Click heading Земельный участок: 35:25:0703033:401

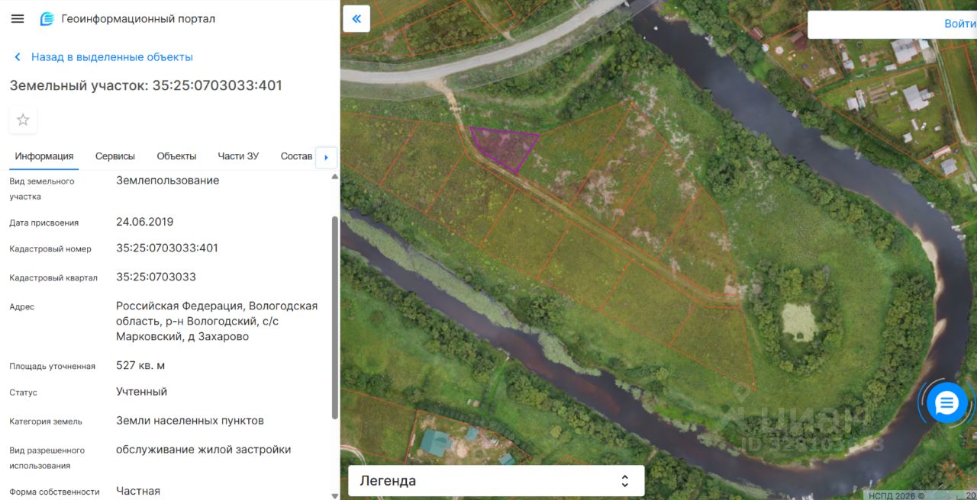tap(146, 85)
